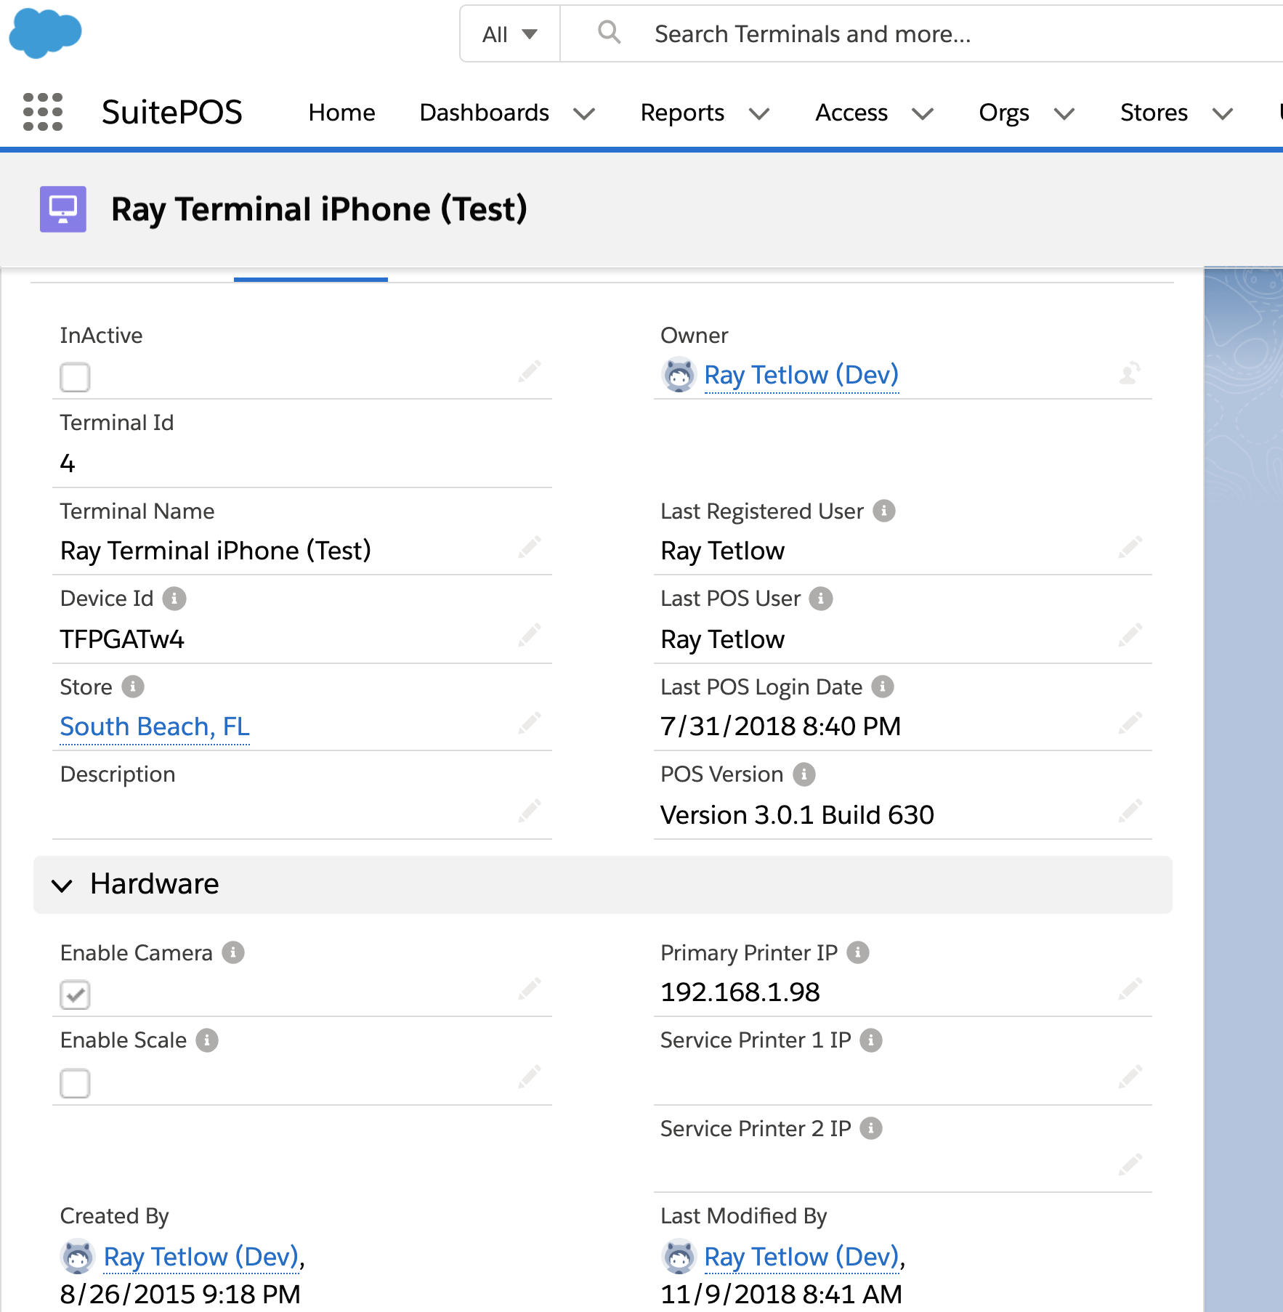Click the 'Version 3.0.1 Build 630' value
Viewport: 1283px width, 1312px height.
[797, 815]
